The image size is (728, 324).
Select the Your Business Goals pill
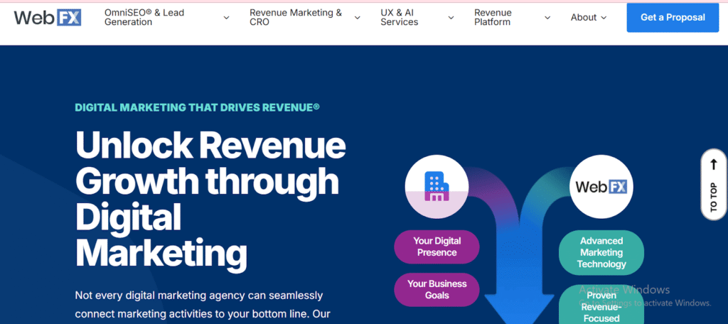pyautogui.click(x=437, y=289)
